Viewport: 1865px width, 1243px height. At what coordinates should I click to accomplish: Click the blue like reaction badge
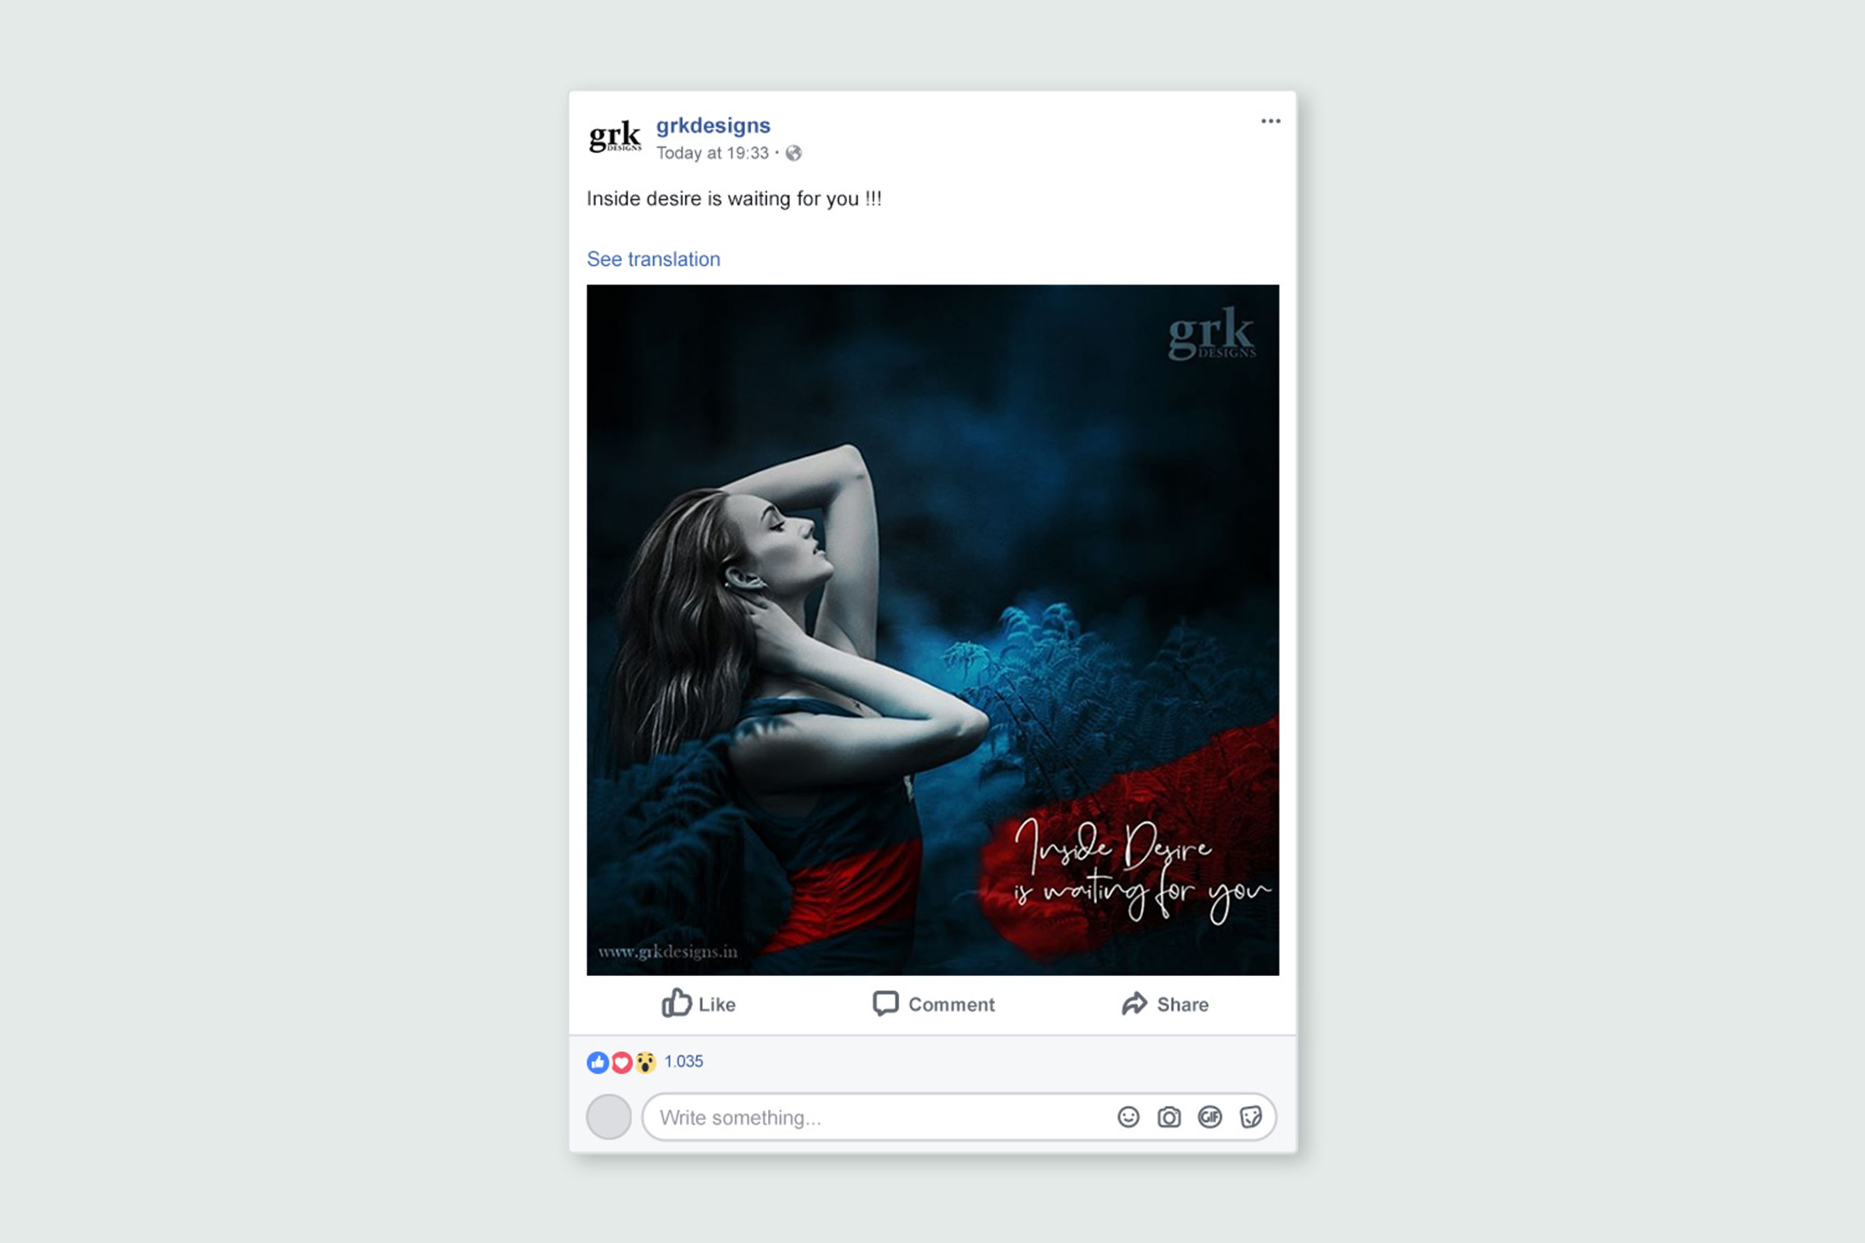(x=598, y=1062)
